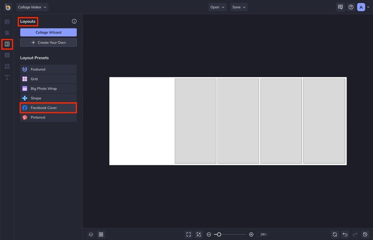The image size is (373, 240).
Task: Toggle fit-canvas-to-screen mode
Action: 199,234
